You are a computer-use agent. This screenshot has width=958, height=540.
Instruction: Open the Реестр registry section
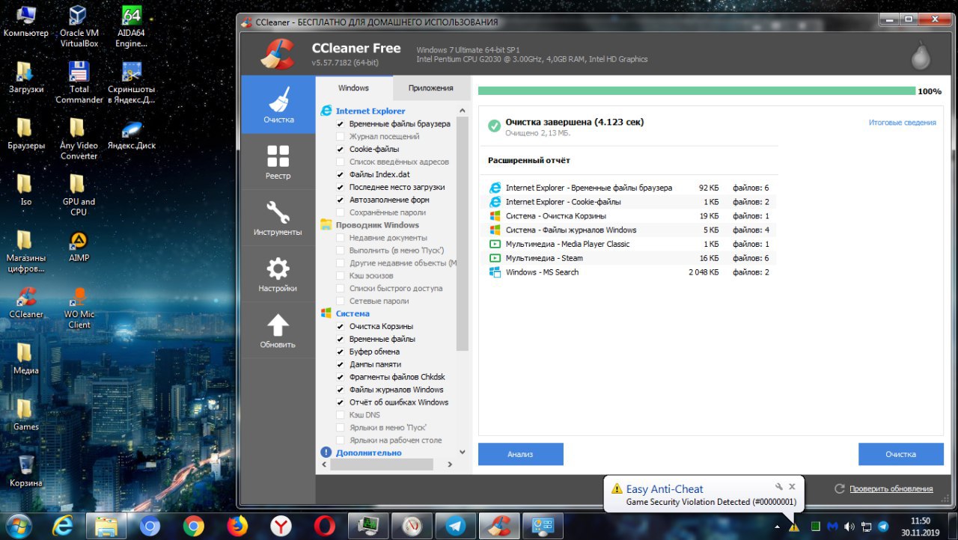point(278,162)
